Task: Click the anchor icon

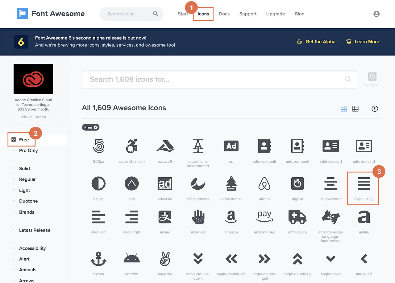Action: (98, 259)
